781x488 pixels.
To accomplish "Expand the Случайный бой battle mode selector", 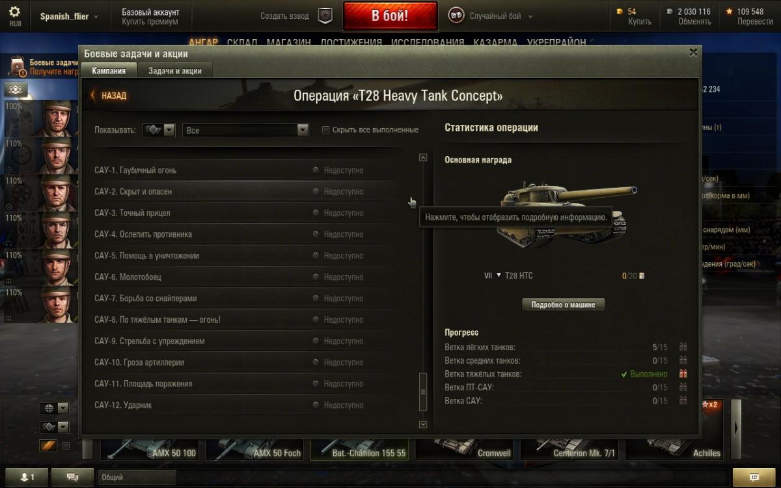I will coord(491,16).
